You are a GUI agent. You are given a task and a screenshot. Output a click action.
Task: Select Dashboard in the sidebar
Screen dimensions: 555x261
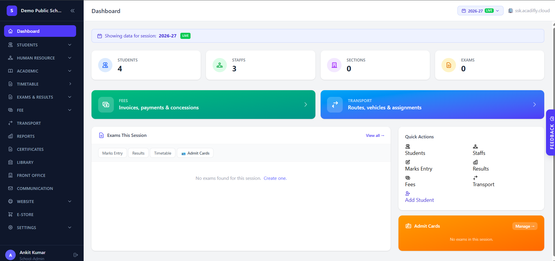(40, 31)
